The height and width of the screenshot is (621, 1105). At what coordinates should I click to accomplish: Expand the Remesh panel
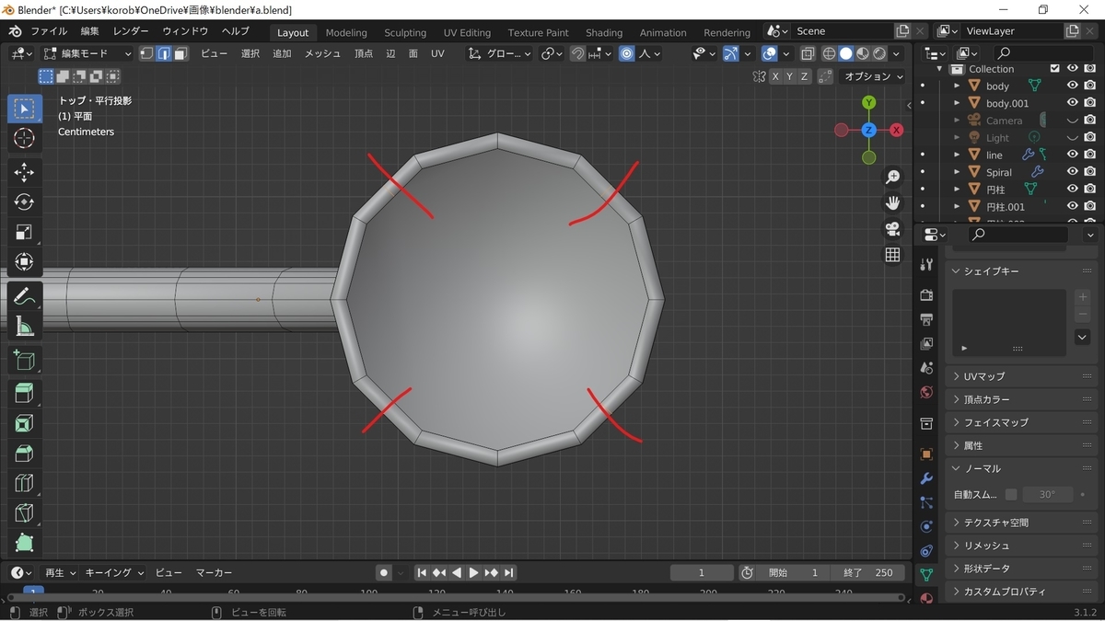[1021, 546]
